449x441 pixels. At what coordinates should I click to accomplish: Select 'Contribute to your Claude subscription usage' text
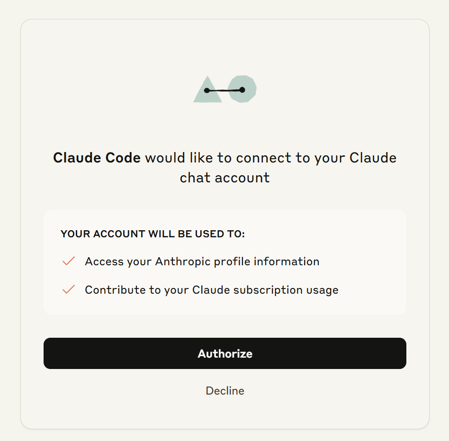point(212,290)
